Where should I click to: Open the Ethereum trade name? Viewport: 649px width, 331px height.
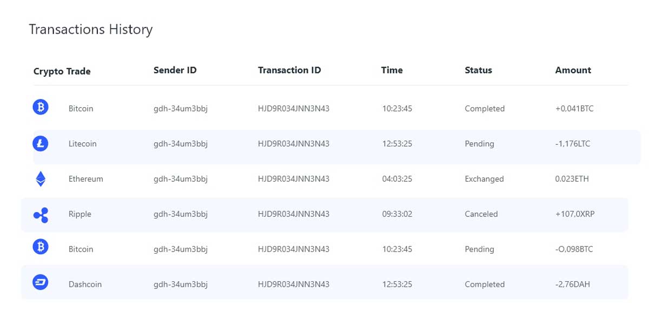(86, 179)
